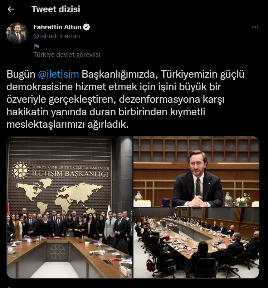Viewport: 268px width, 288px height.
Task: Click the Tweet dizisi header title
Action: pos(56,9)
